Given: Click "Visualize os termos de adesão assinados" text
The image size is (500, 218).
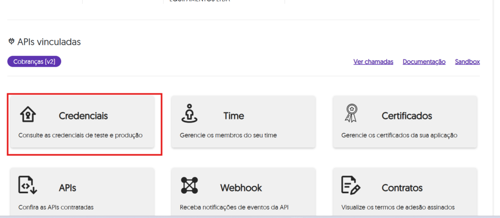Looking at the screenshot, I should point(398,207).
